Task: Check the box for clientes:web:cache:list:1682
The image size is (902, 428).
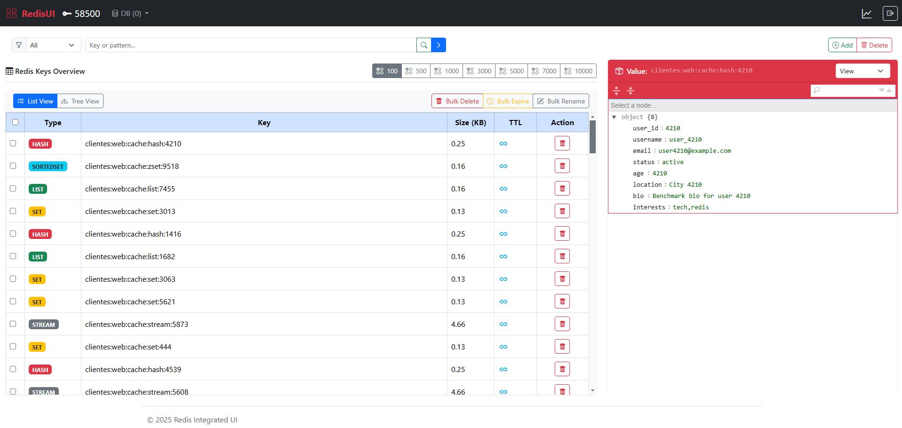Action: coord(13,256)
